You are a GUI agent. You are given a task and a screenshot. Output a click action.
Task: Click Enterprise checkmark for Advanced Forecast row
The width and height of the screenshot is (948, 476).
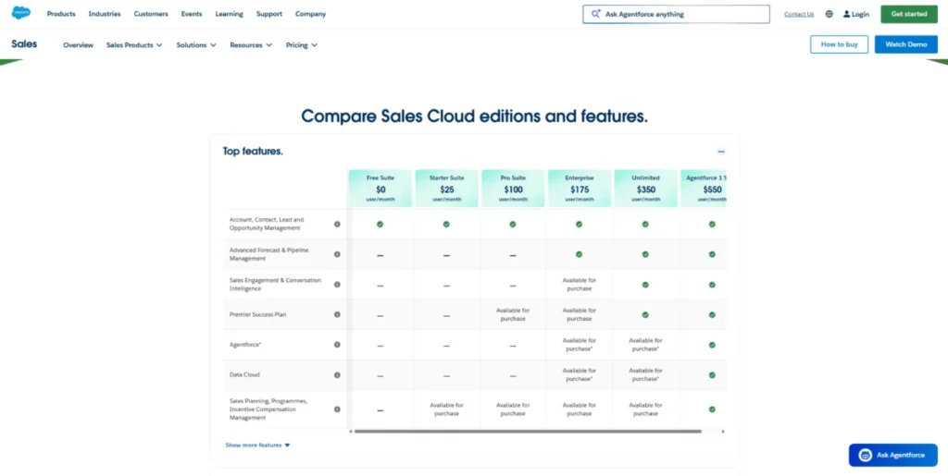point(580,254)
